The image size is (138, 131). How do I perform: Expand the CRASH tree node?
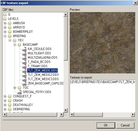tap(5, 101)
